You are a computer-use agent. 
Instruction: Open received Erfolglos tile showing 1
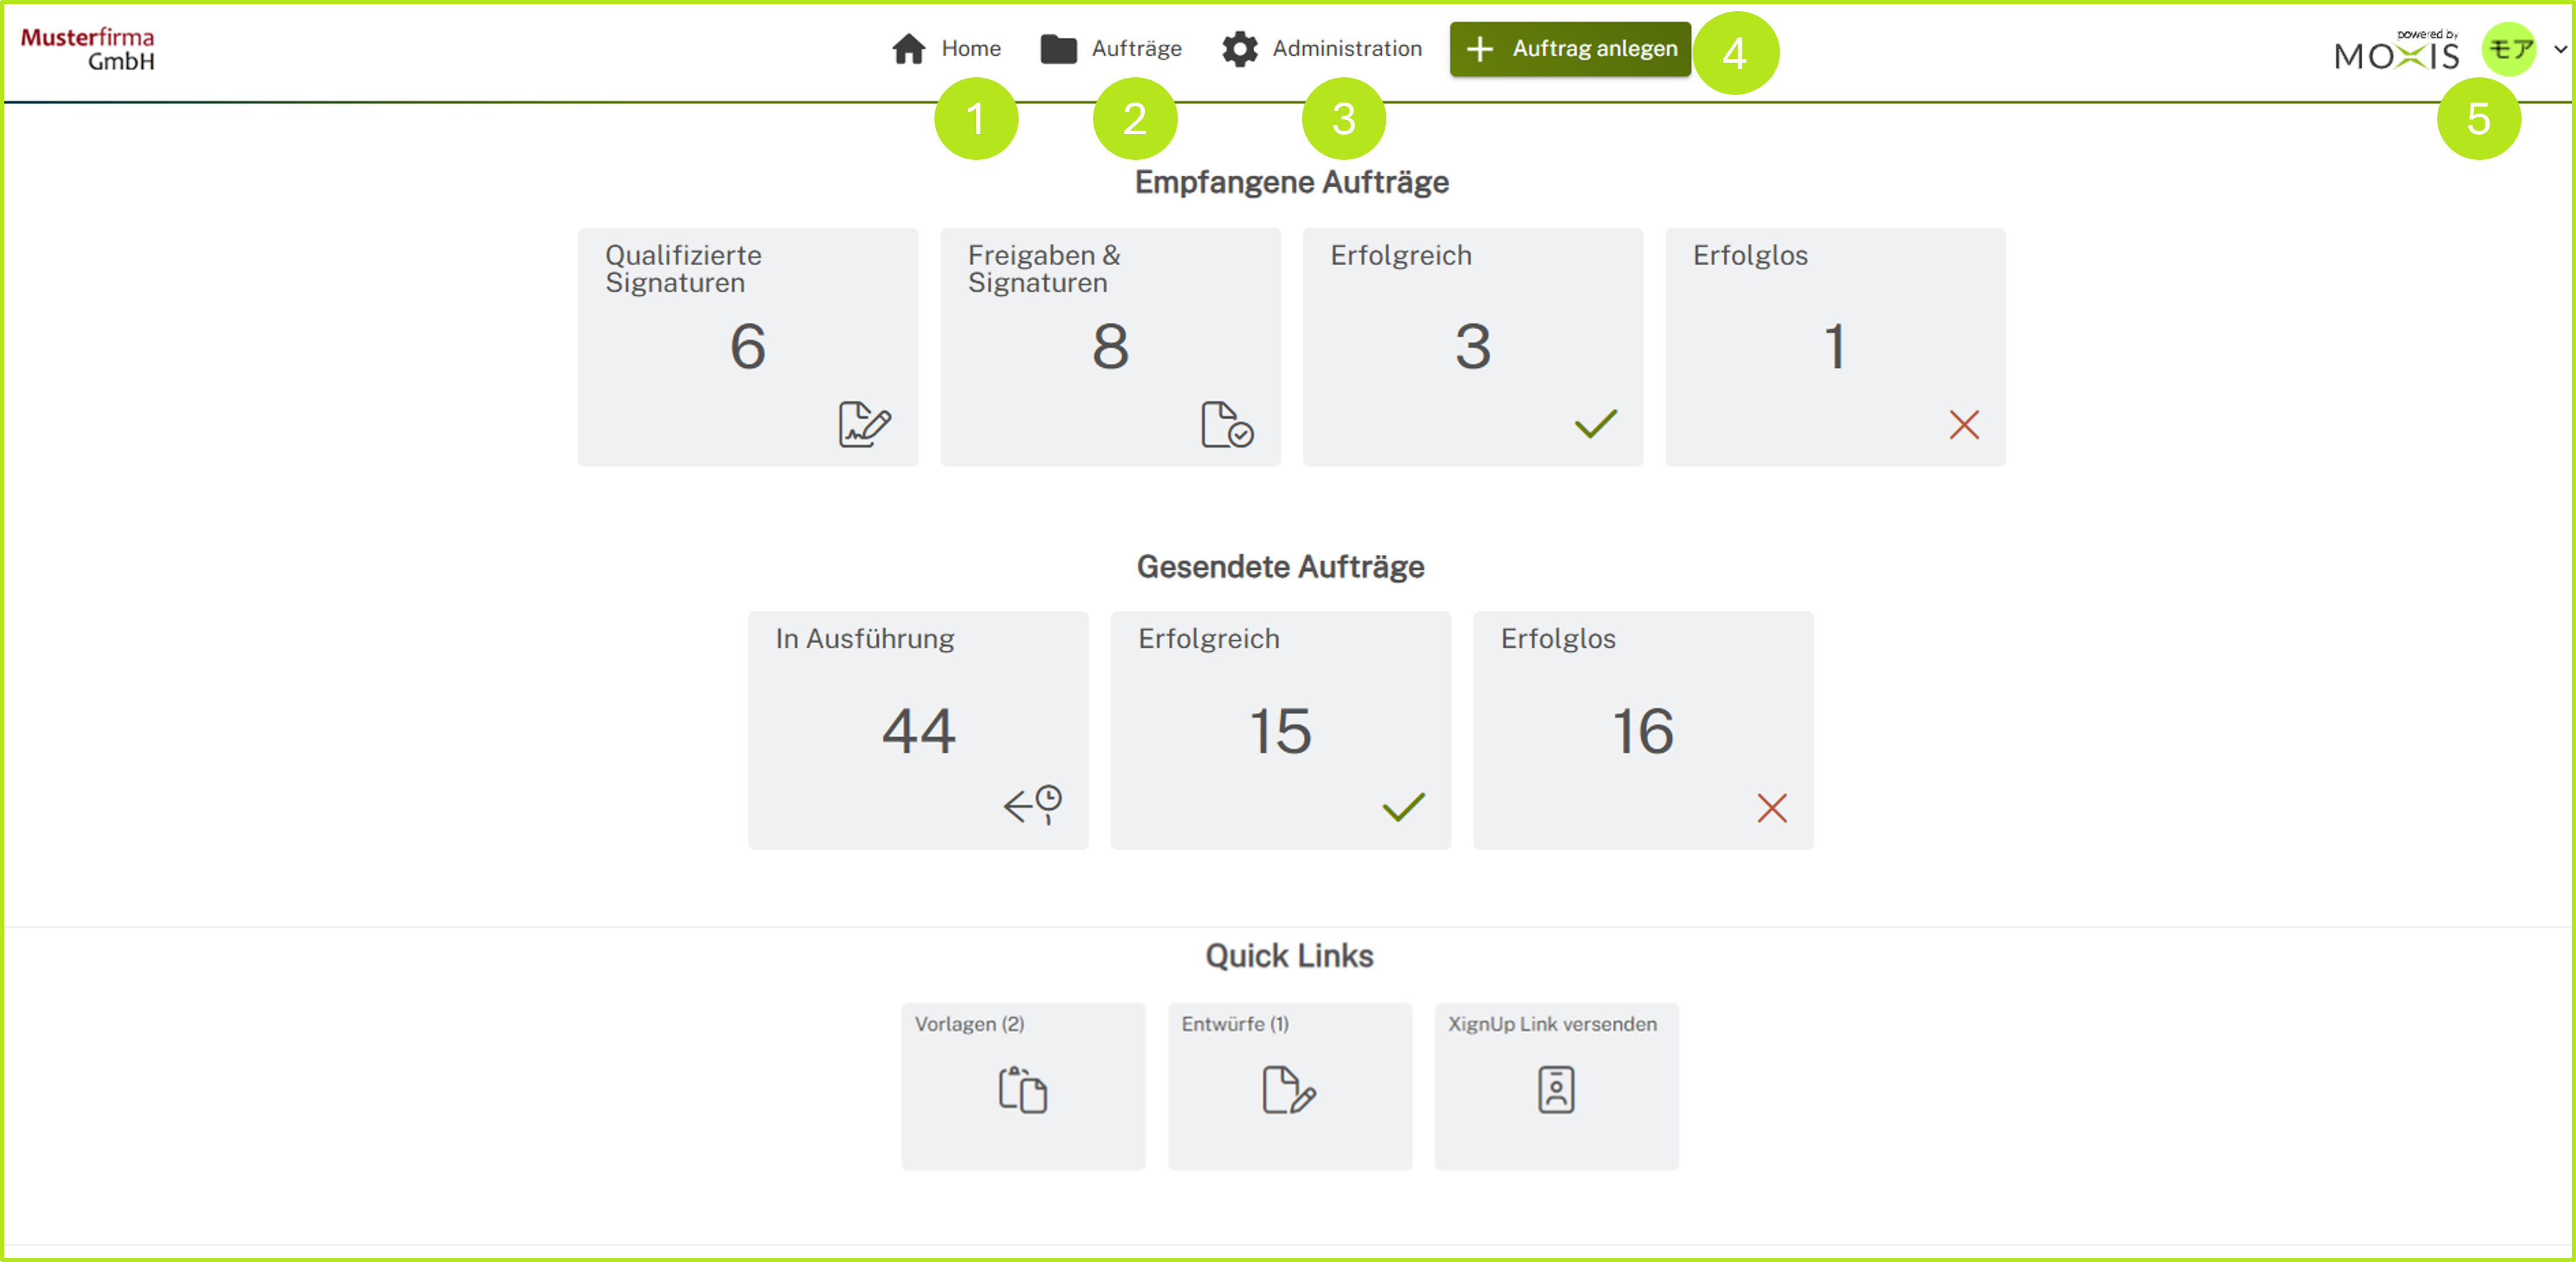coord(1834,347)
